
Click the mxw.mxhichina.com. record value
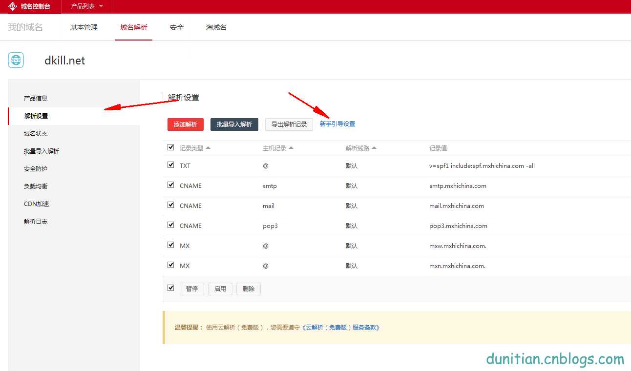pyautogui.click(x=458, y=246)
